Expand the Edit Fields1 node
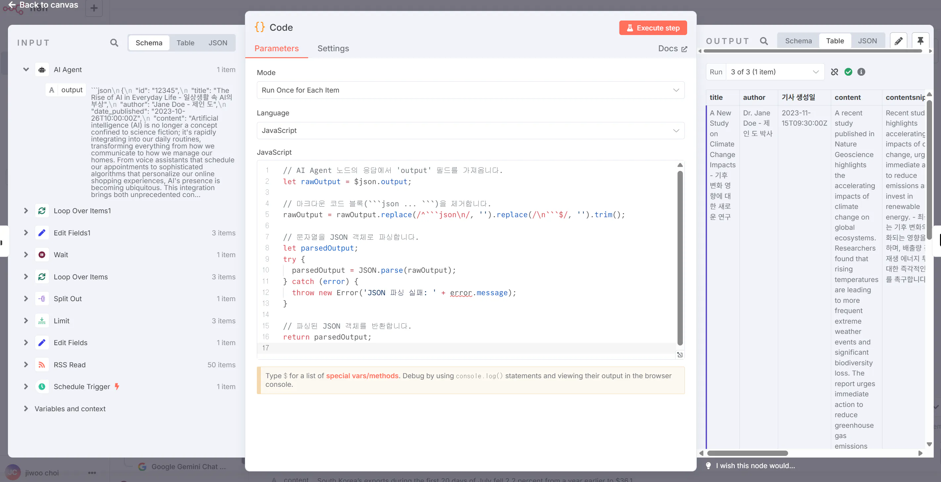 coord(26,233)
